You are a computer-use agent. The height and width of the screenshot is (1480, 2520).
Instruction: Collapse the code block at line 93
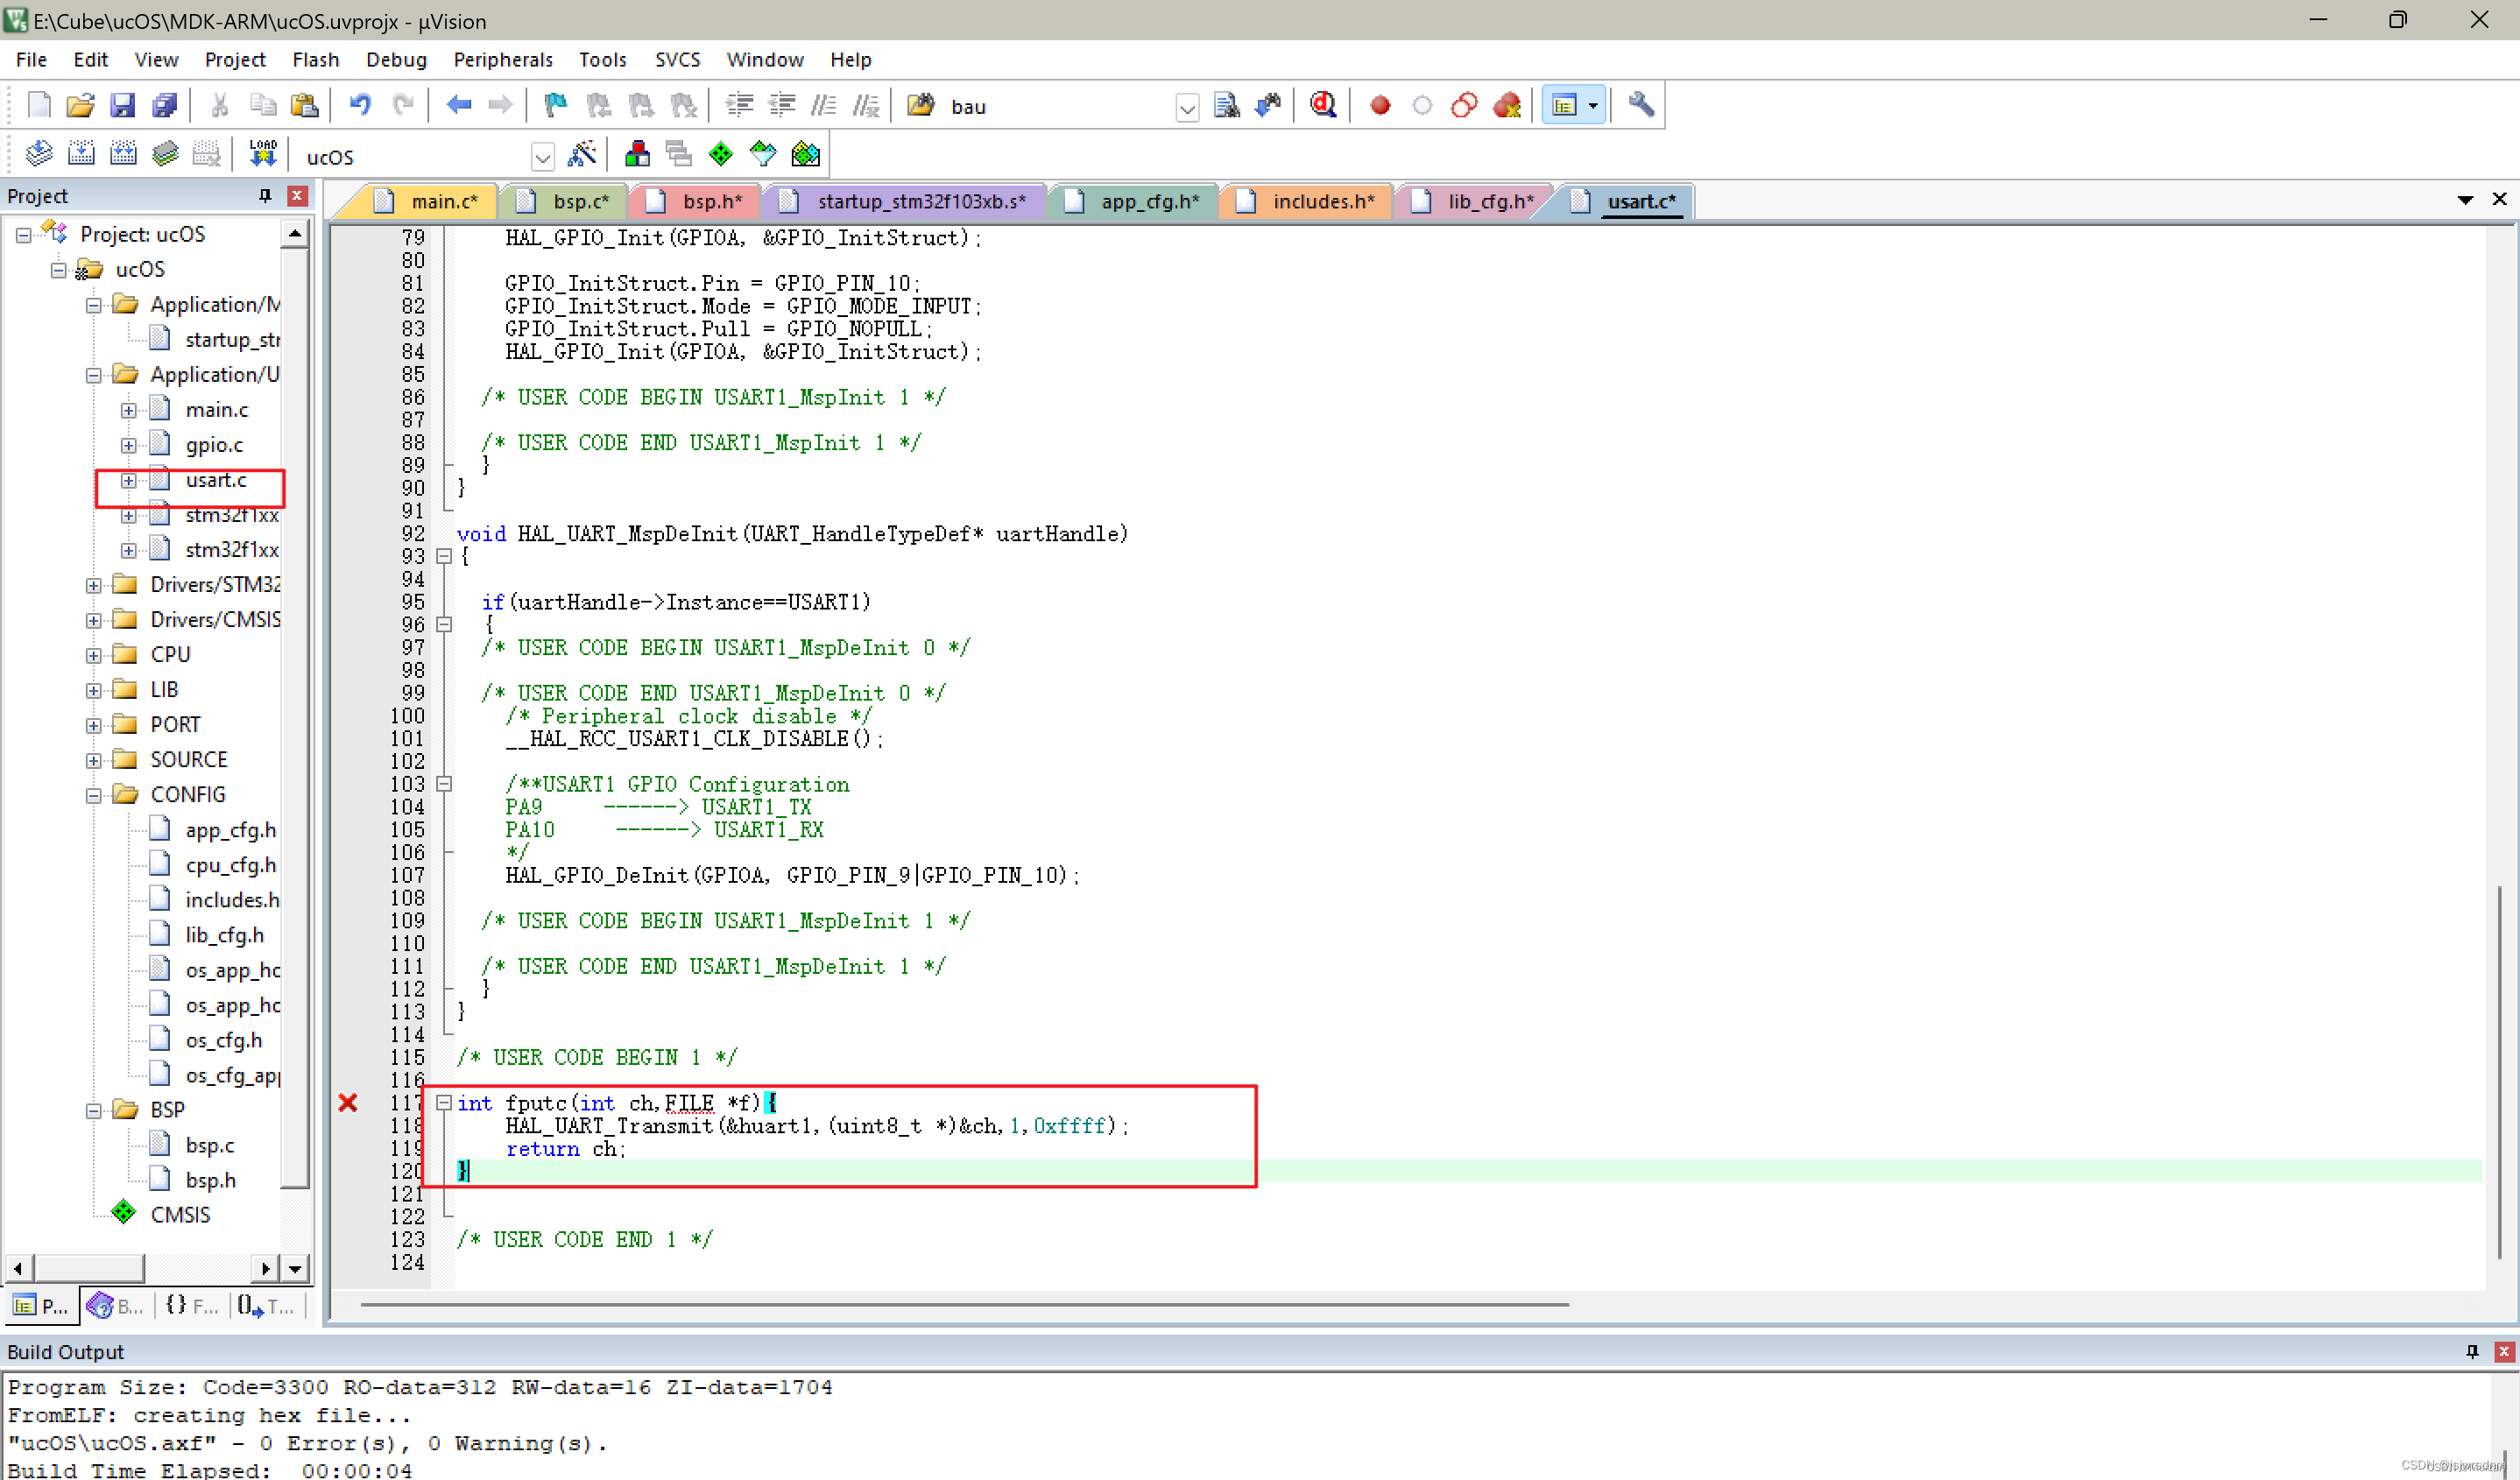pos(446,556)
